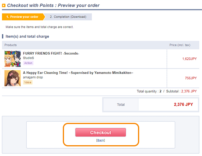Screen dimensions: 202x156
Task: Go back using the [Back] link
Action: pyautogui.click(x=101, y=140)
